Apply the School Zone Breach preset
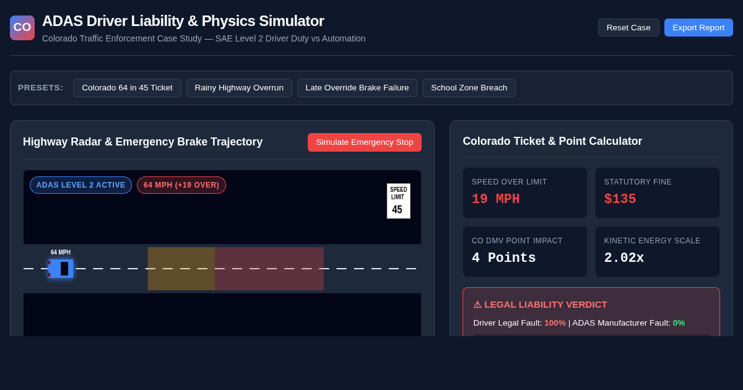 click(x=469, y=88)
